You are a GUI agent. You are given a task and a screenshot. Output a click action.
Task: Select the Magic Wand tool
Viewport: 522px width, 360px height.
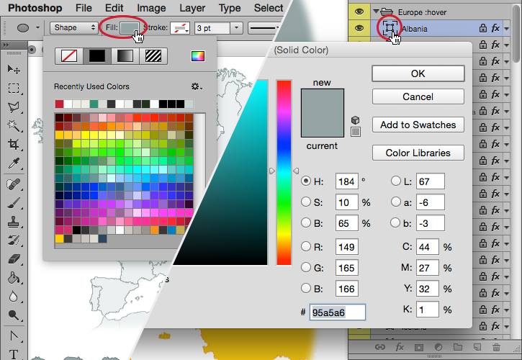(14, 125)
